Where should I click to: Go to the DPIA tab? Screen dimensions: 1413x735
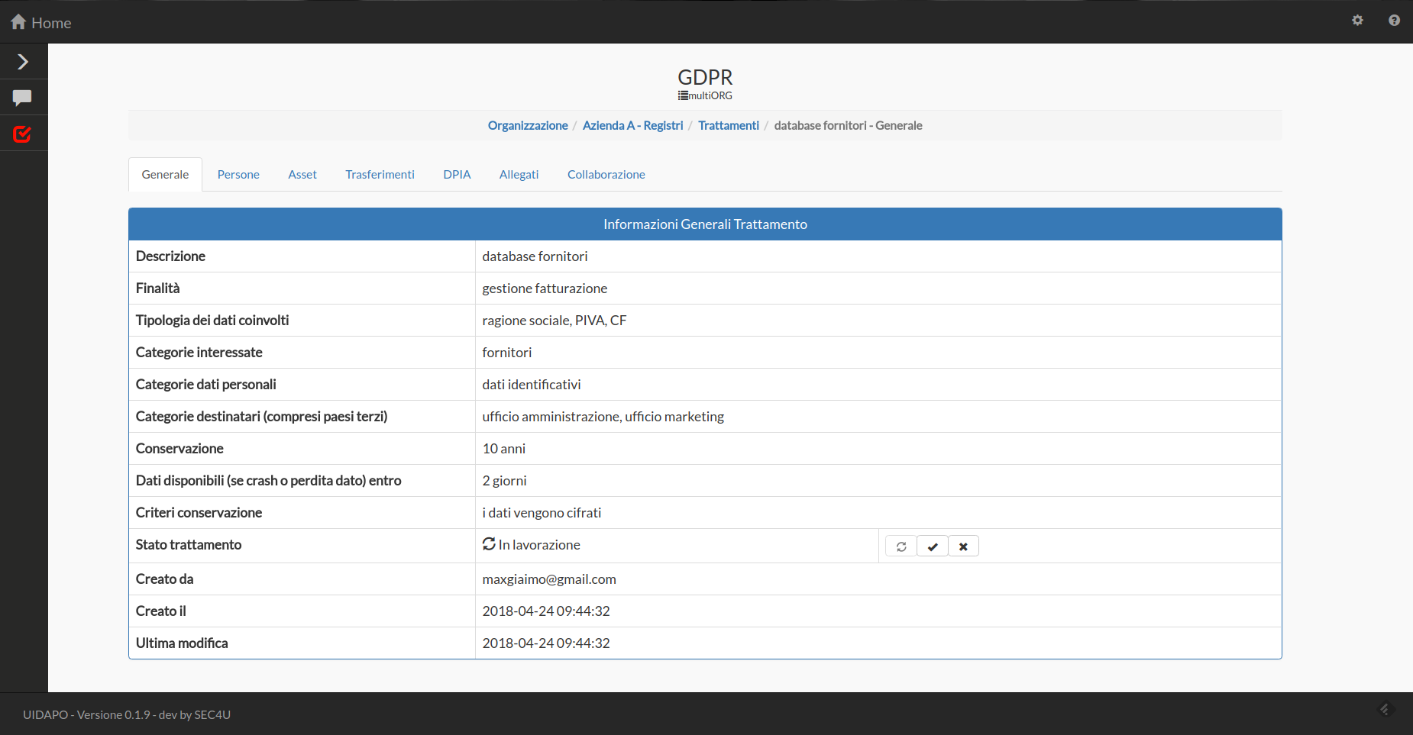(x=457, y=175)
